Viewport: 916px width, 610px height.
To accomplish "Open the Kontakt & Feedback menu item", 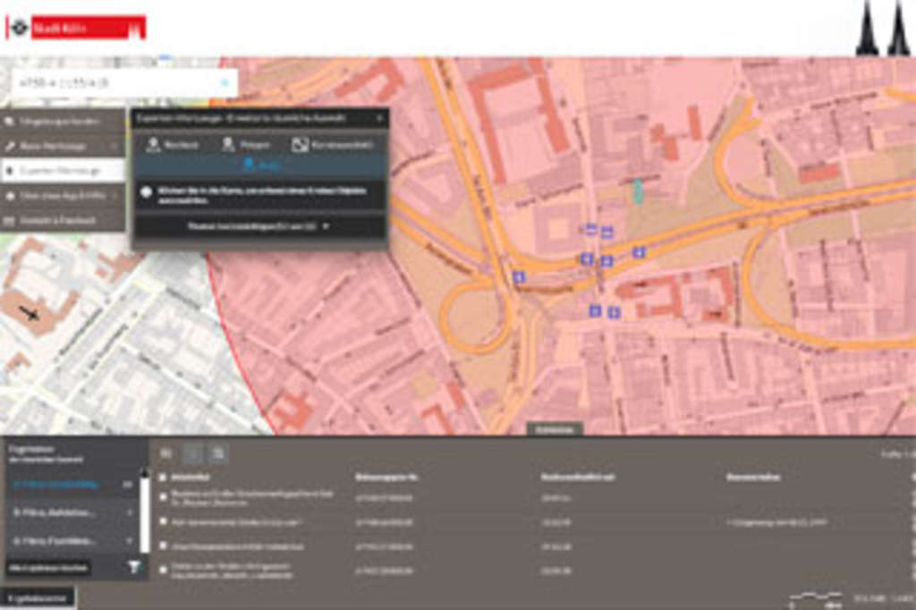I will point(61,219).
